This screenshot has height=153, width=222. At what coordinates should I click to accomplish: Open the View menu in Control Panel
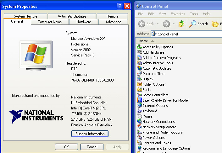(x=162, y=14)
